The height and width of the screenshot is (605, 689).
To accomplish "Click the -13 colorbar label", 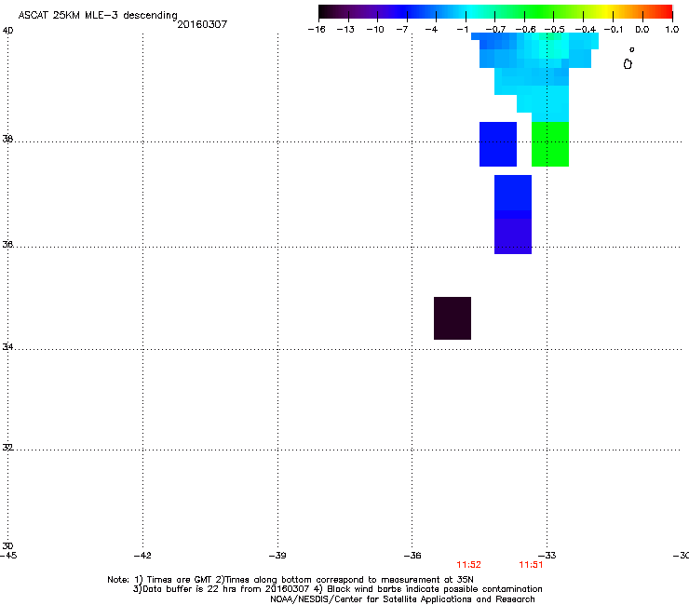I will (345, 30).
